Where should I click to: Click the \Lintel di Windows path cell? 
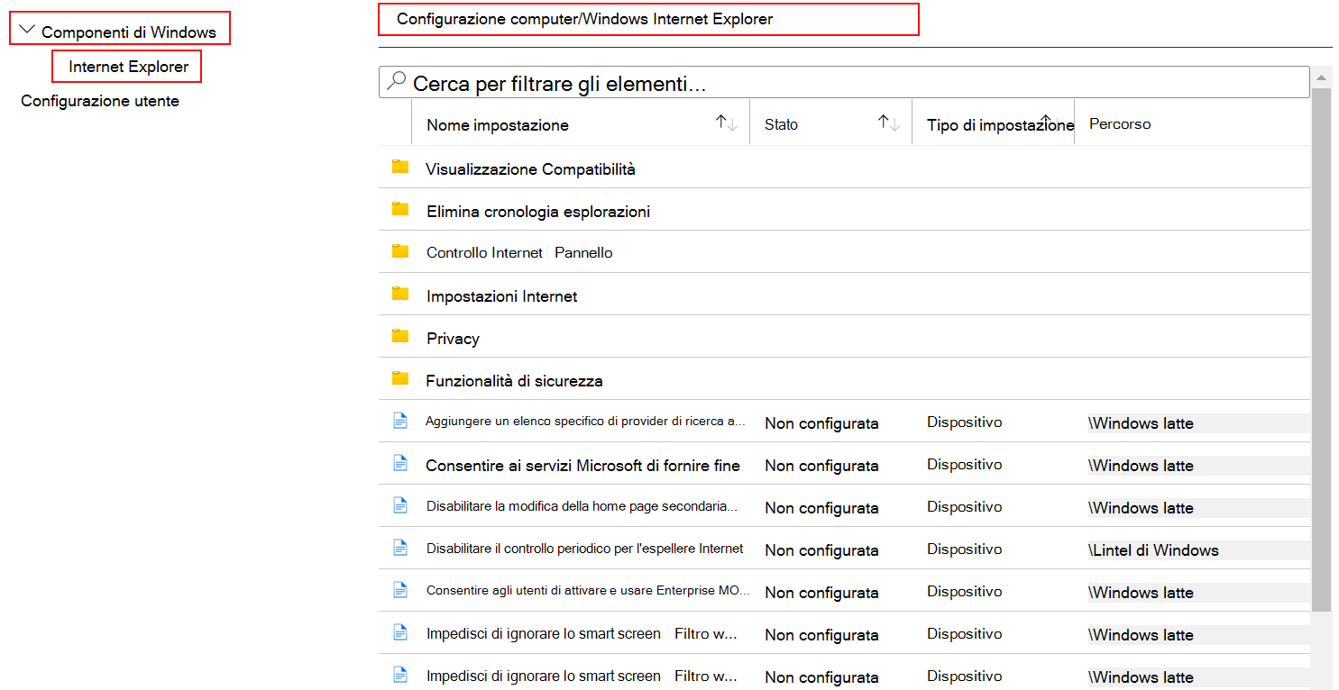1153,550
